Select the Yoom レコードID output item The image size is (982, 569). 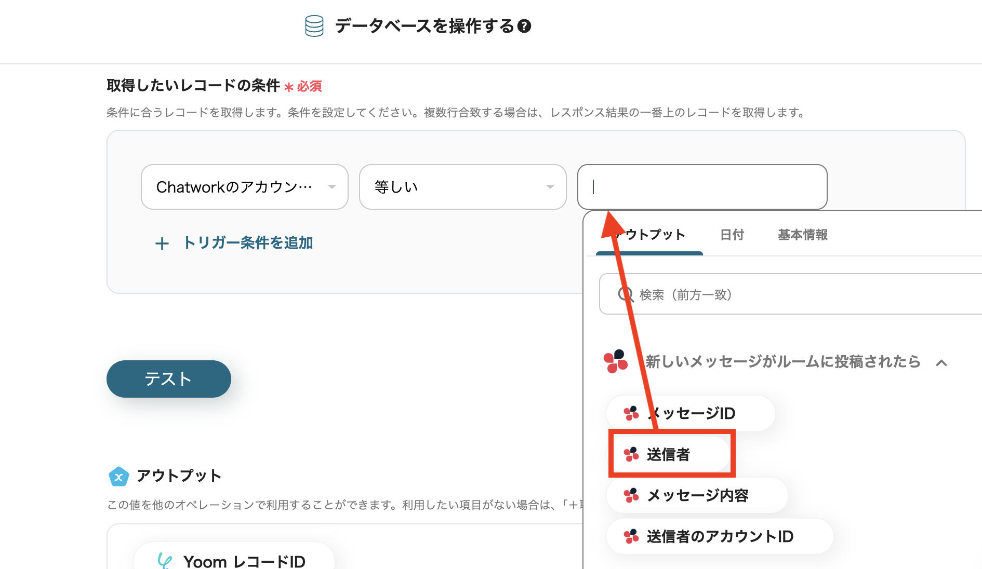(234, 557)
